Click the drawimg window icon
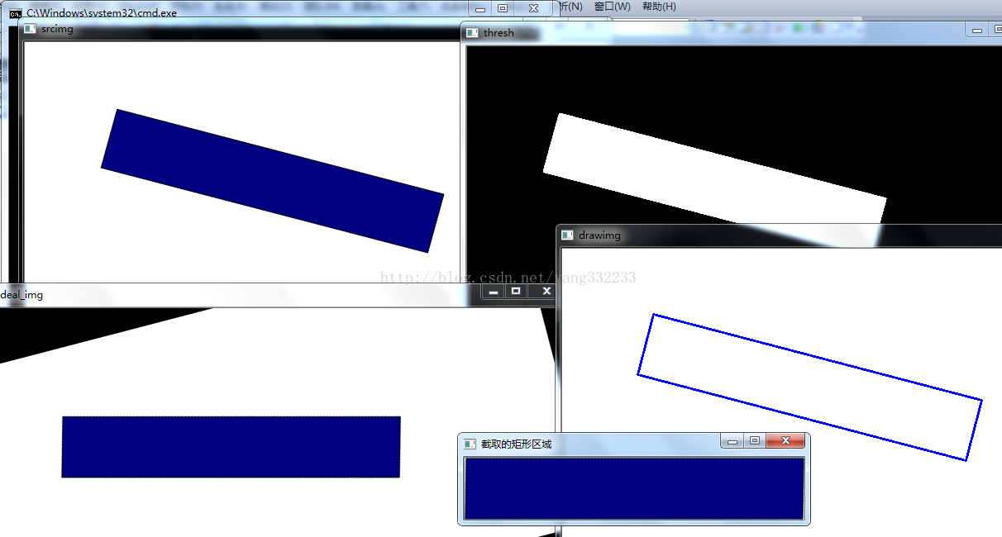 pyautogui.click(x=567, y=235)
